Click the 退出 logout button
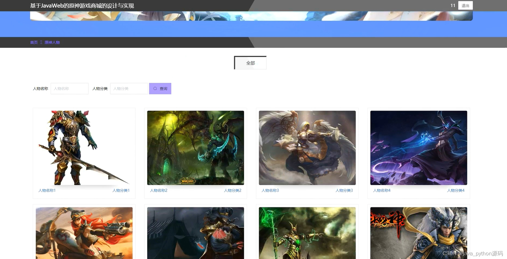This screenshot has height=259, width=507. (x=465, y=6)
